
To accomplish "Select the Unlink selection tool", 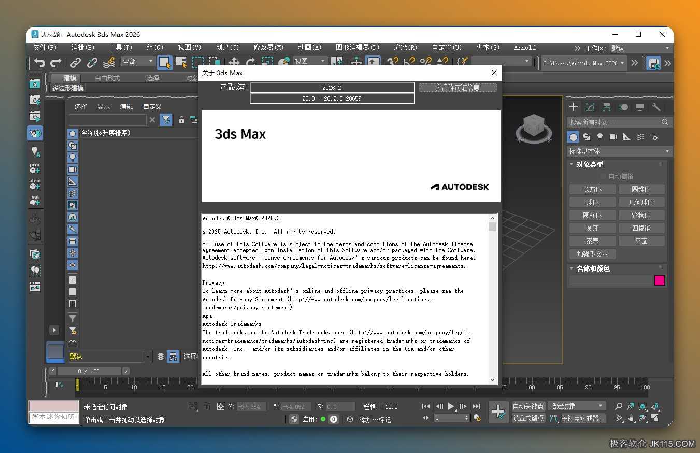I will pos(92,63).
